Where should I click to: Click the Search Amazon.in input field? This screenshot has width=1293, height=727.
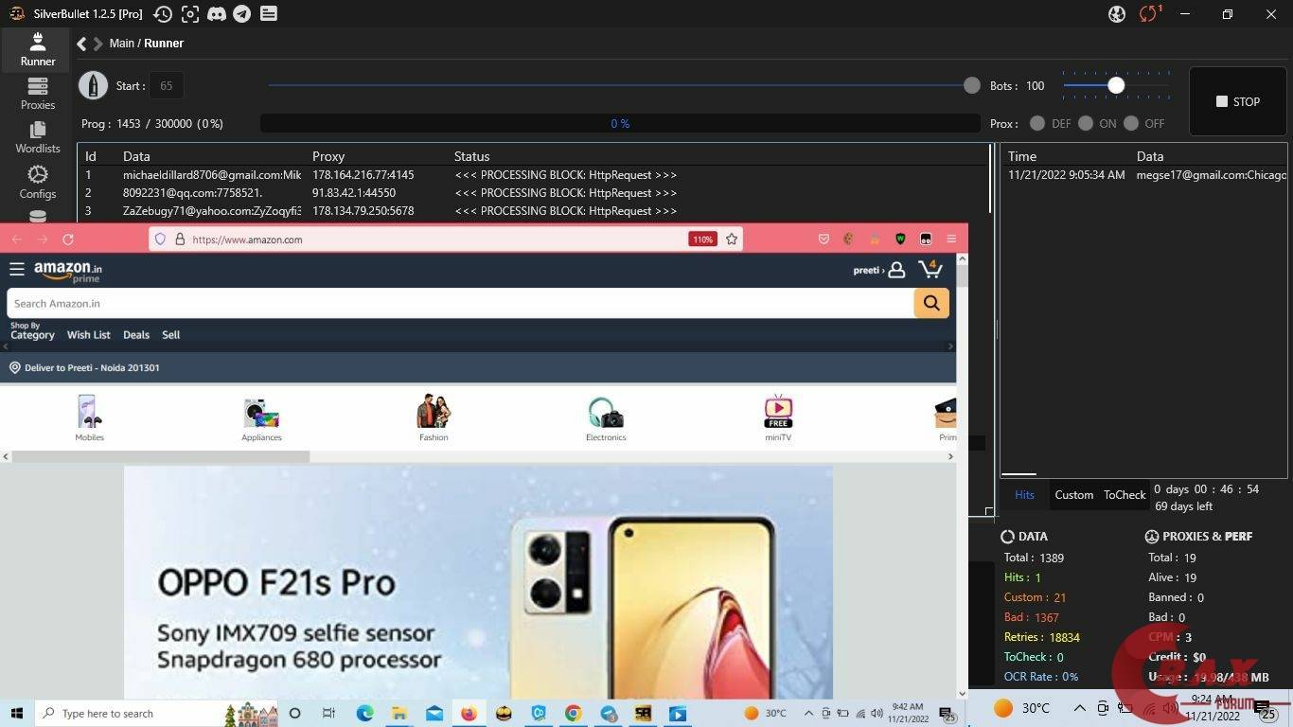pyautogui.click(x=460, y=303)
